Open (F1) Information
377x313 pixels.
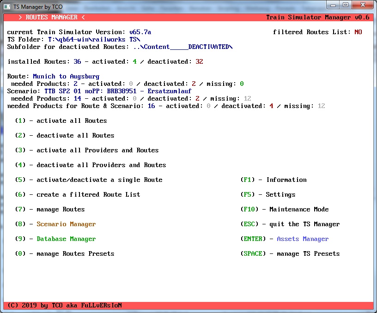click(274, 180)
